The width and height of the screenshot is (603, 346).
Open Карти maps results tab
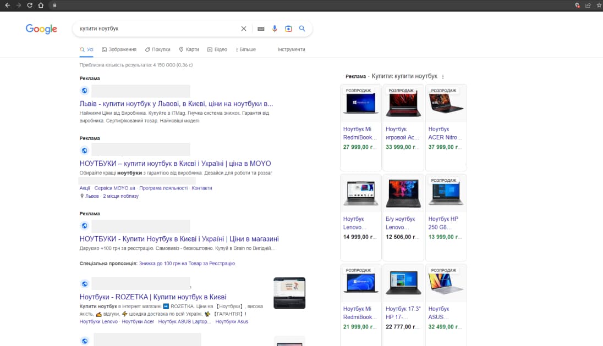(x=189, y=49)
